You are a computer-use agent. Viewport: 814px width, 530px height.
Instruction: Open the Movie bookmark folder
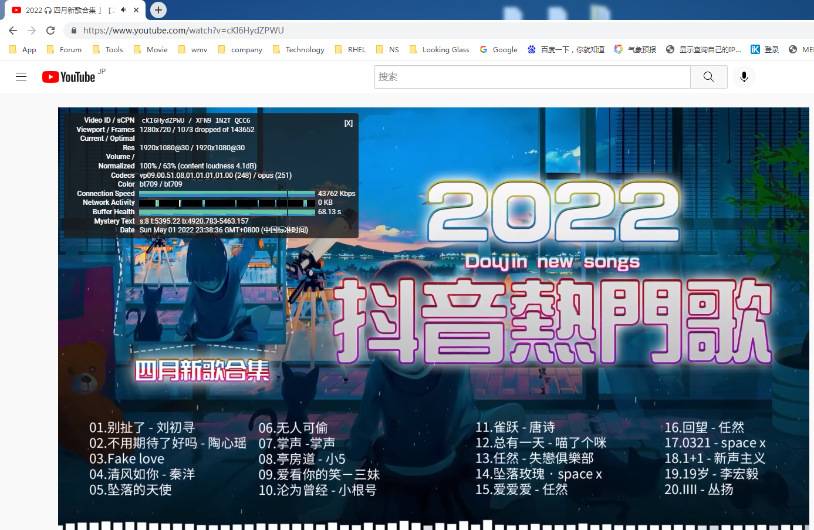coord(151,50)
